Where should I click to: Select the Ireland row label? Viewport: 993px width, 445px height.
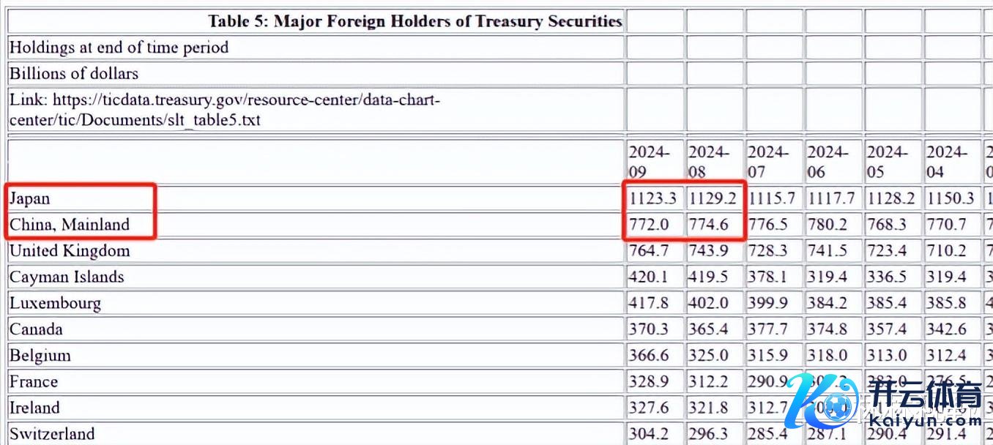click(34, 408)
